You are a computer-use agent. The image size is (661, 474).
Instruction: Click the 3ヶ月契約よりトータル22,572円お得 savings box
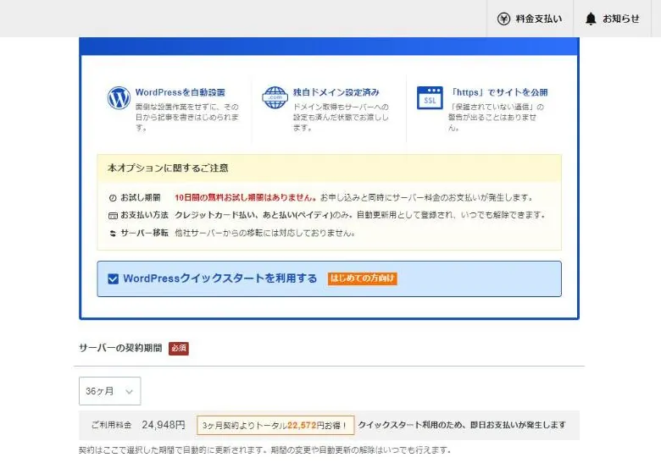tap(275, 425)
